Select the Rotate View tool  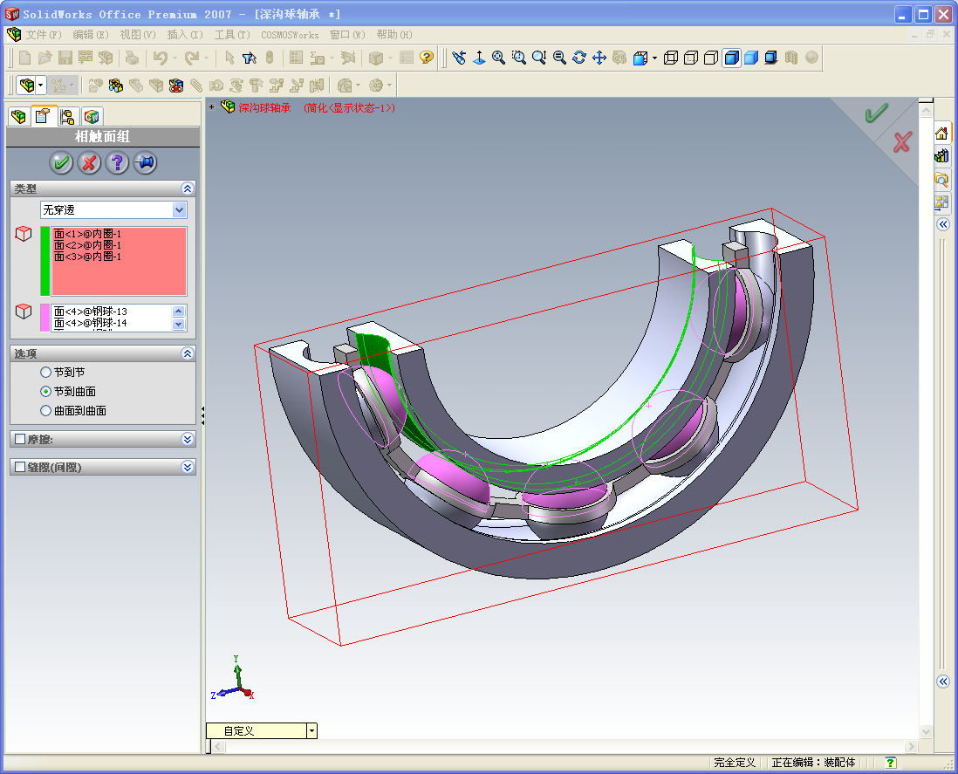579,58
